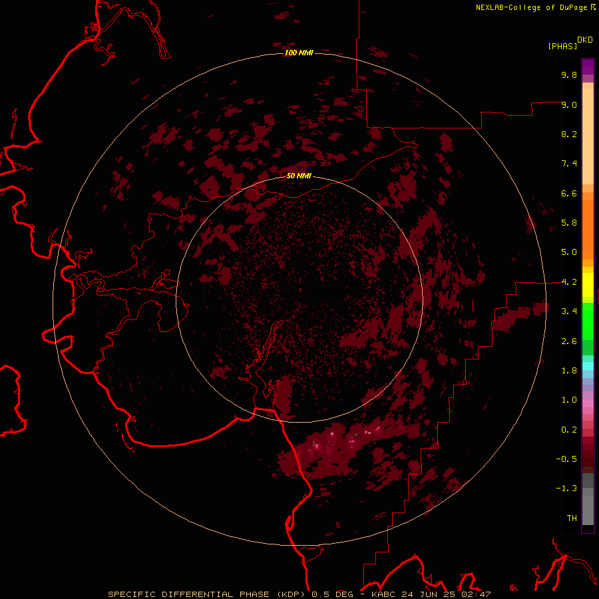Click the 24 JUN 25 02:47 timestamp

(x=446, y=594)
